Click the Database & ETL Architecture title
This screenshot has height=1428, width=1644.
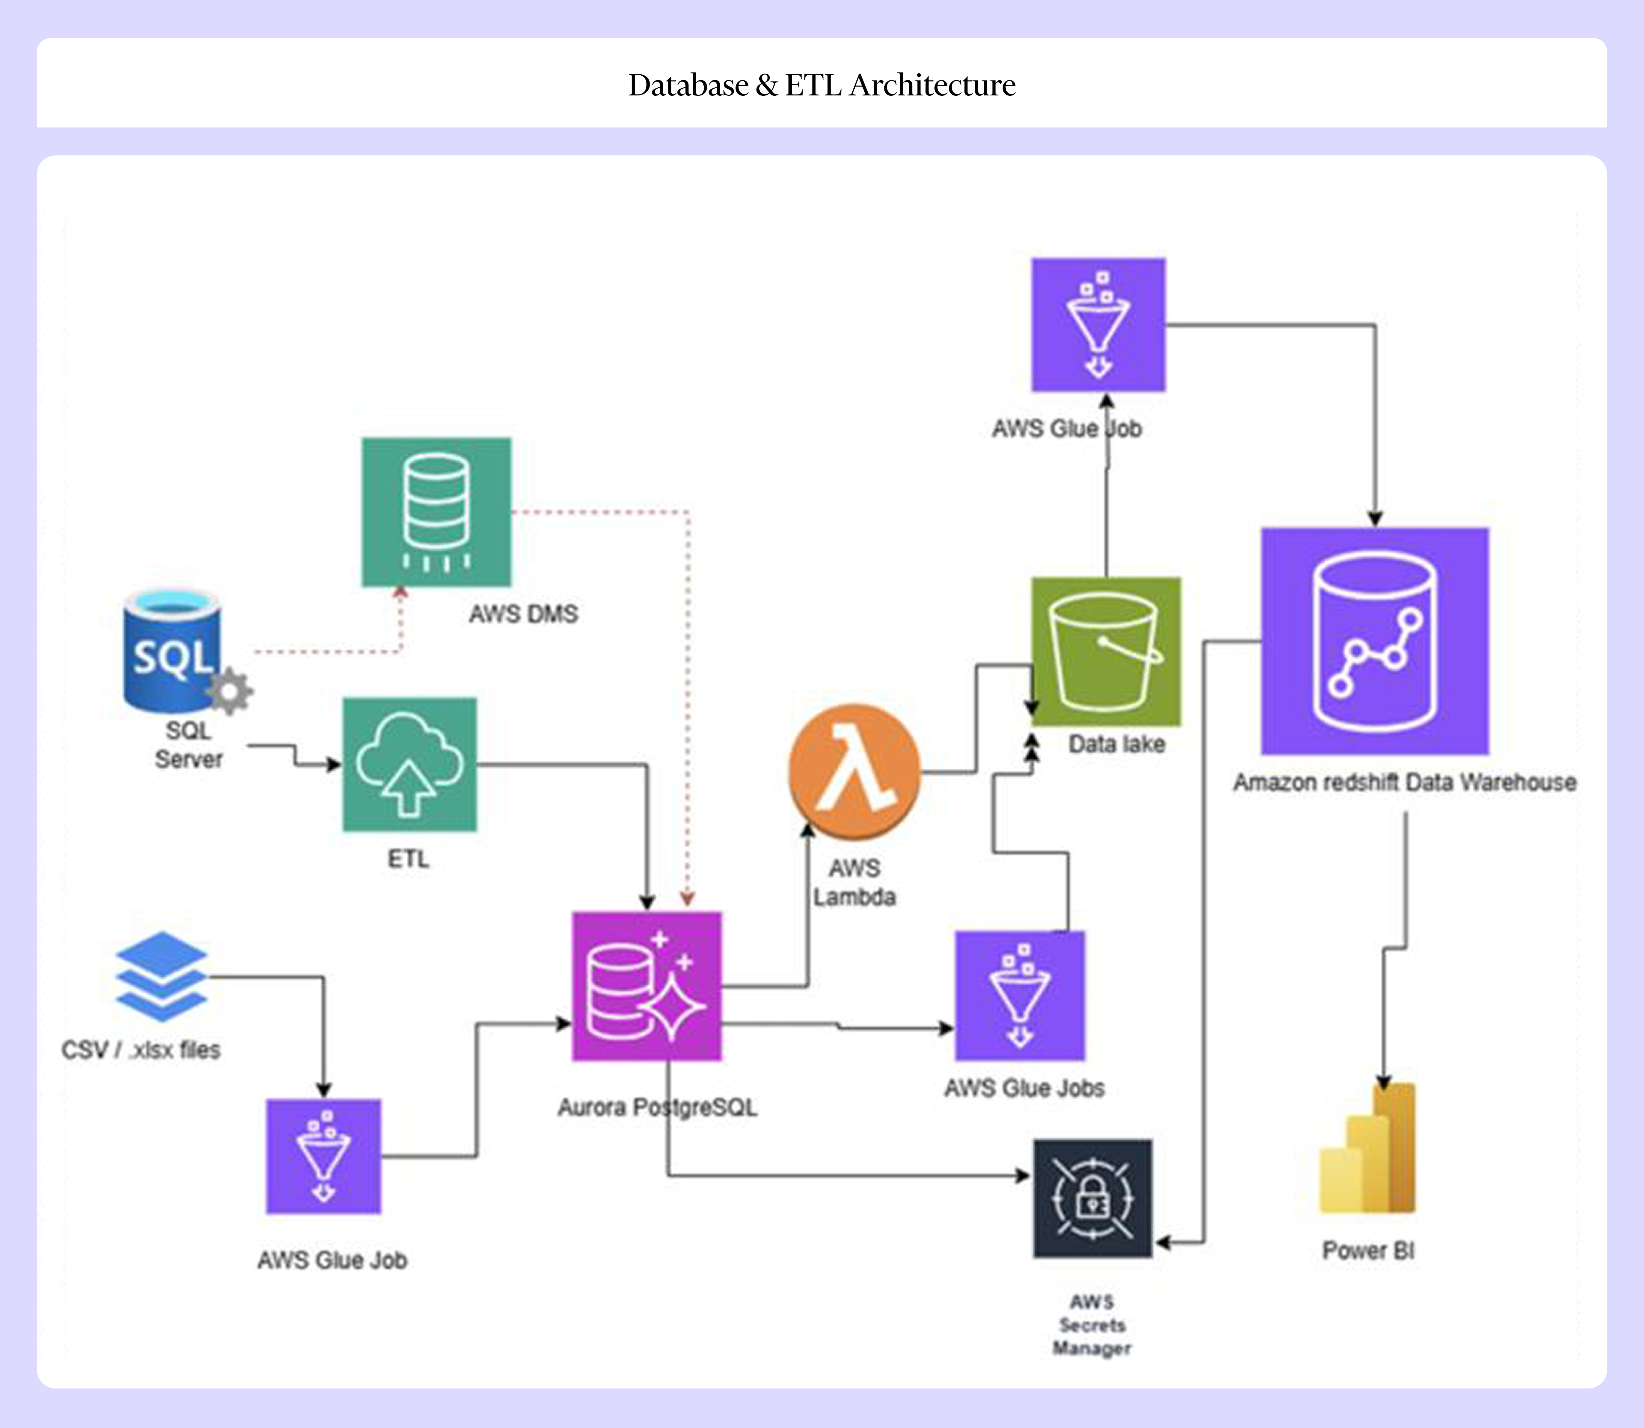click(822, 85)
